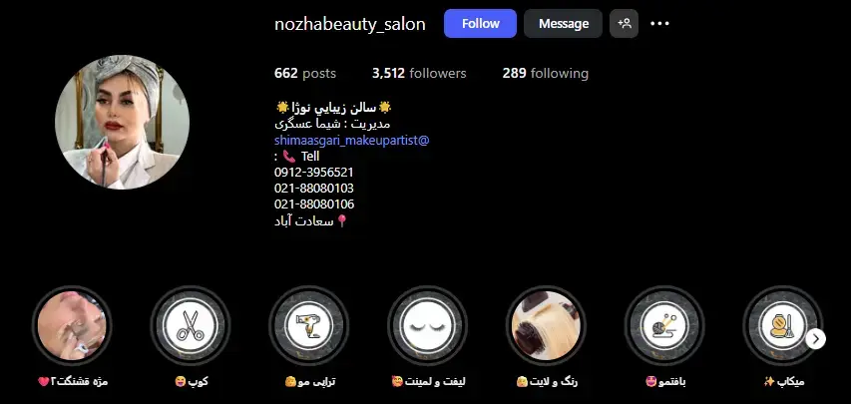Viewport: 851px width, 404px height.
Task: Click the 662 posts count
Action: pyautogui.click(x=305, y=73)
